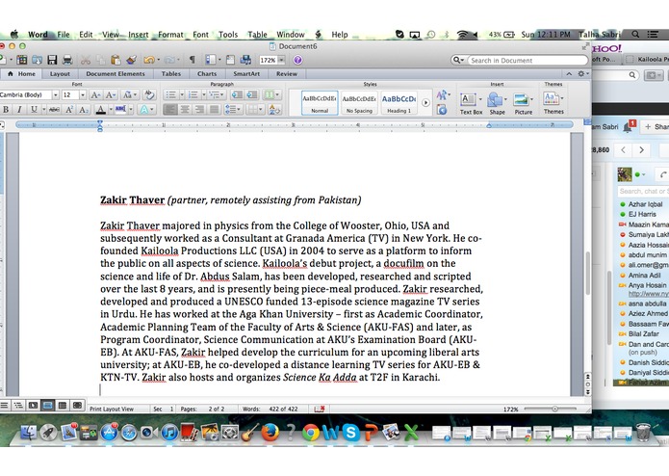Open the bulleted list style dropdown arrow
The height and width of the screenshot is (476, 669).
(x=182, y=94)
